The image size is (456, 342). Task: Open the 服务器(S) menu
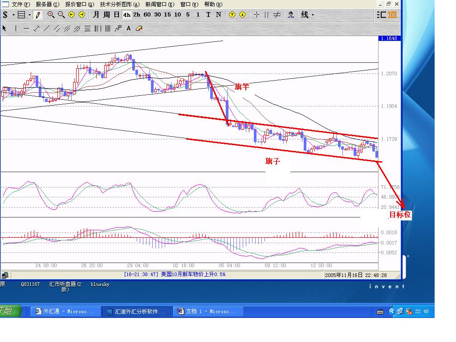coord(47,4)
